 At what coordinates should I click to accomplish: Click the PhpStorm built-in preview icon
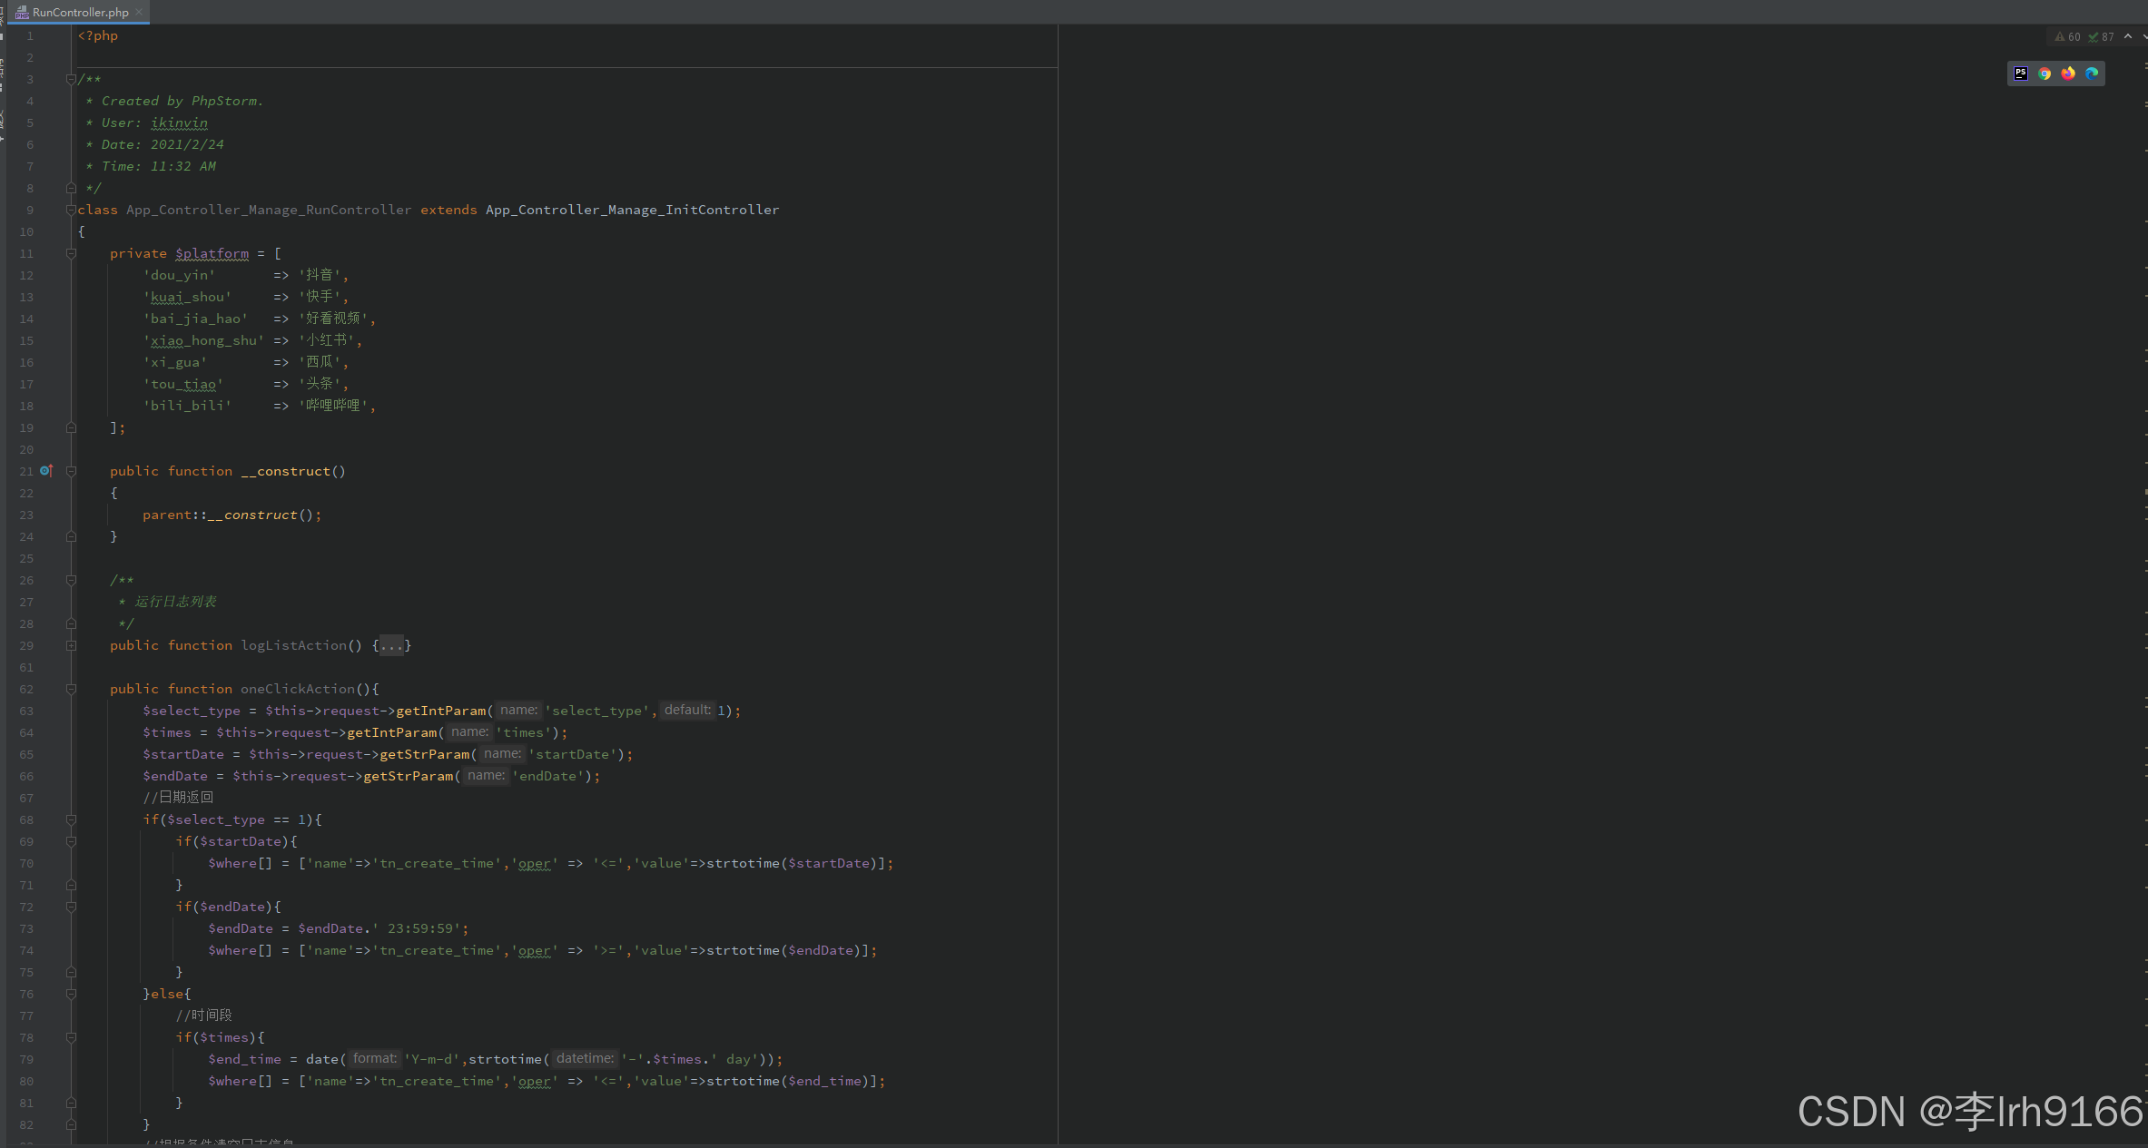pyautogui.click(x=2021, y=74)
